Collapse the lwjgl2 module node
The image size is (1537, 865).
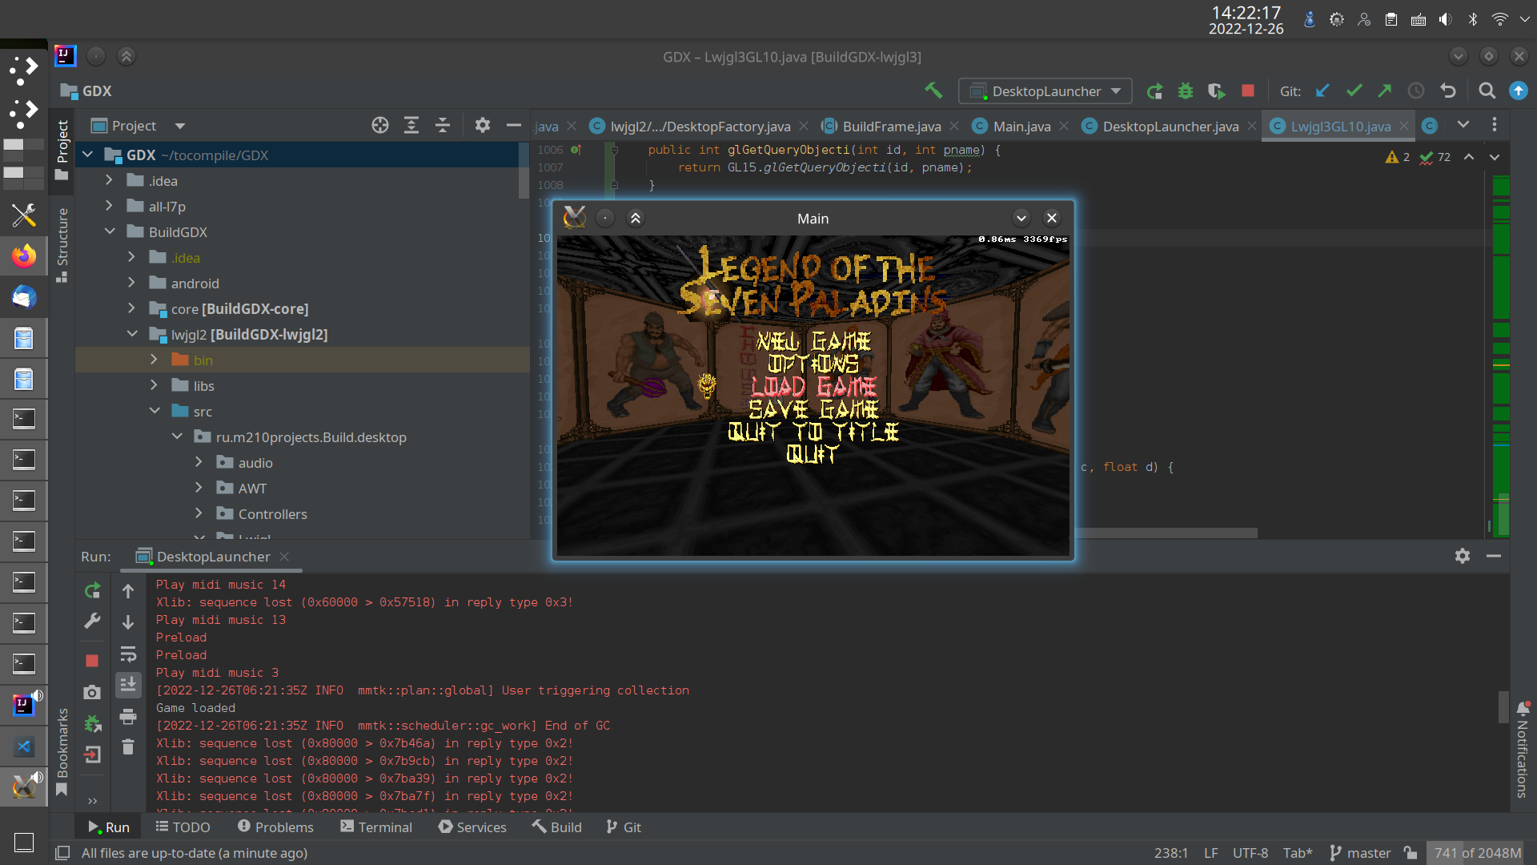[132, 335]
